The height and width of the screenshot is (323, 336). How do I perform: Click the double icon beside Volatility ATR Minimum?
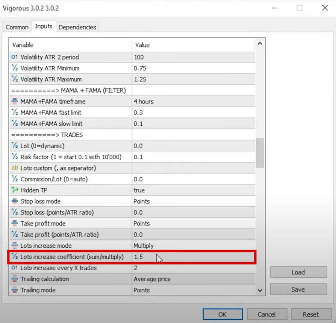tap(15, 69)
